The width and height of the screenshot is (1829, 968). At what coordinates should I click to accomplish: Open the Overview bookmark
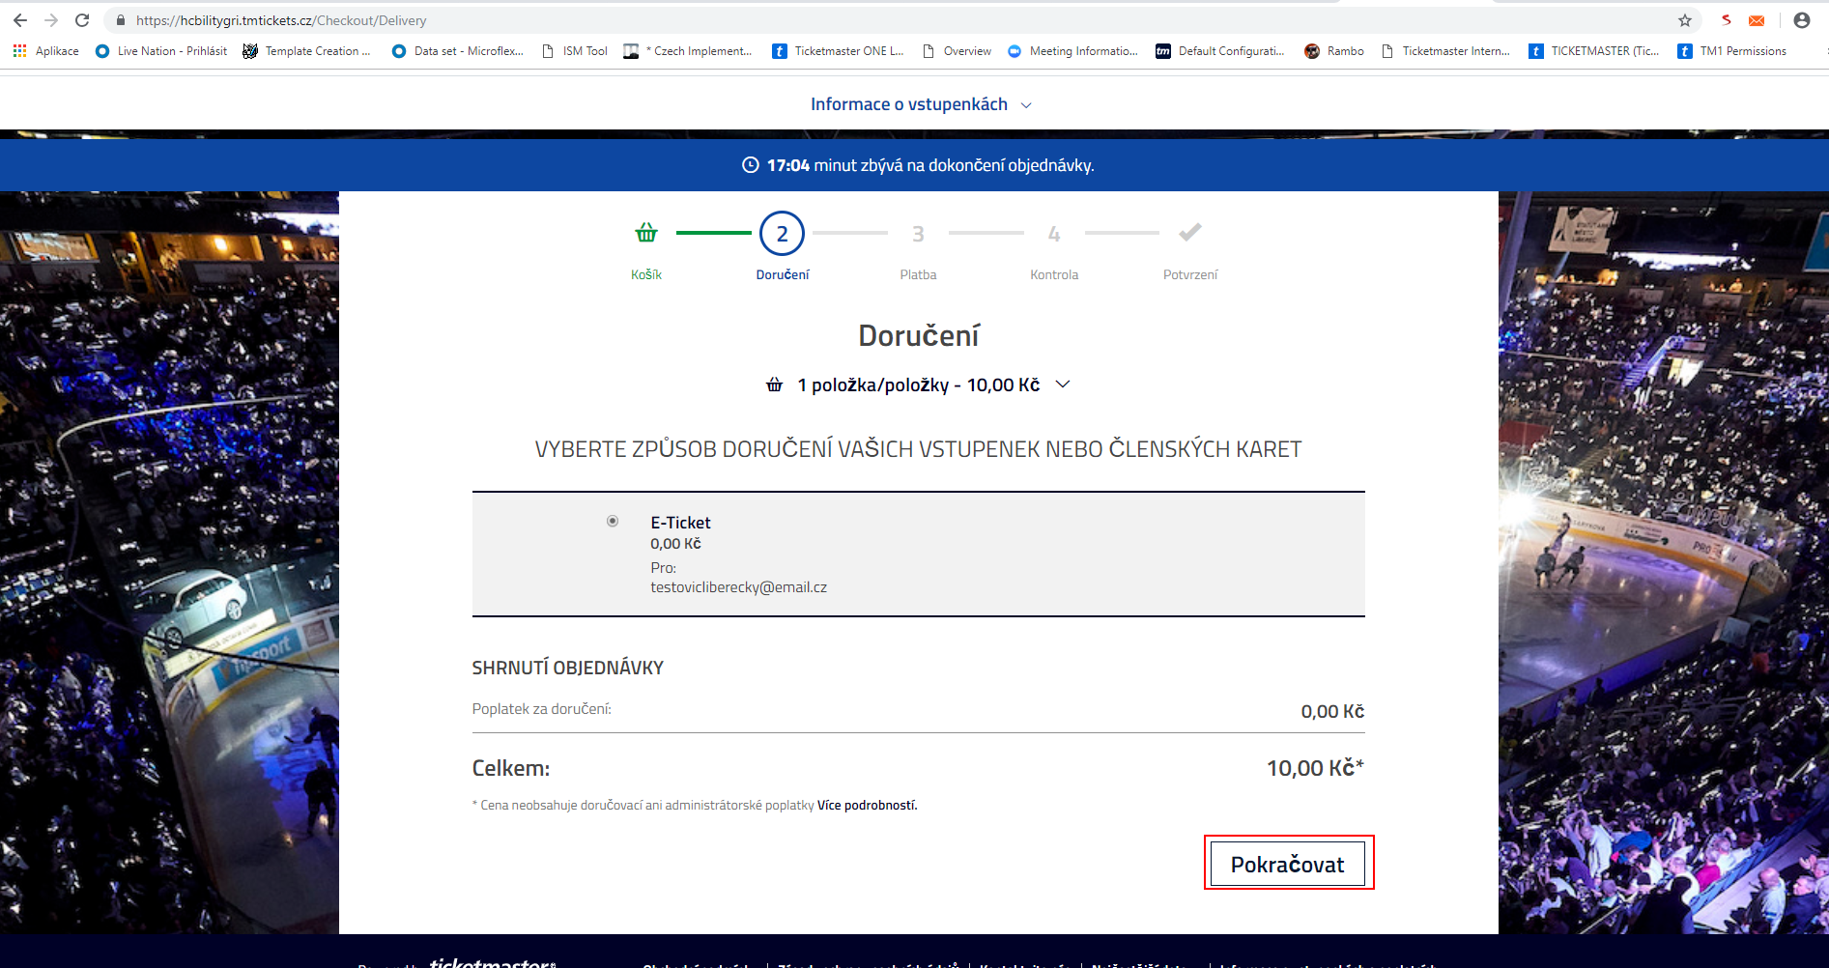pos(957,51)
